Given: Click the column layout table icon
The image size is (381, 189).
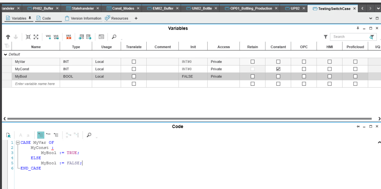Looking at the screenshot, I should tap(101, 37).
